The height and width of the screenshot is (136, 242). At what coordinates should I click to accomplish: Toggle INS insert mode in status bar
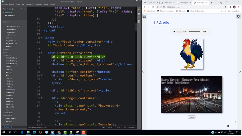point(103,127)
